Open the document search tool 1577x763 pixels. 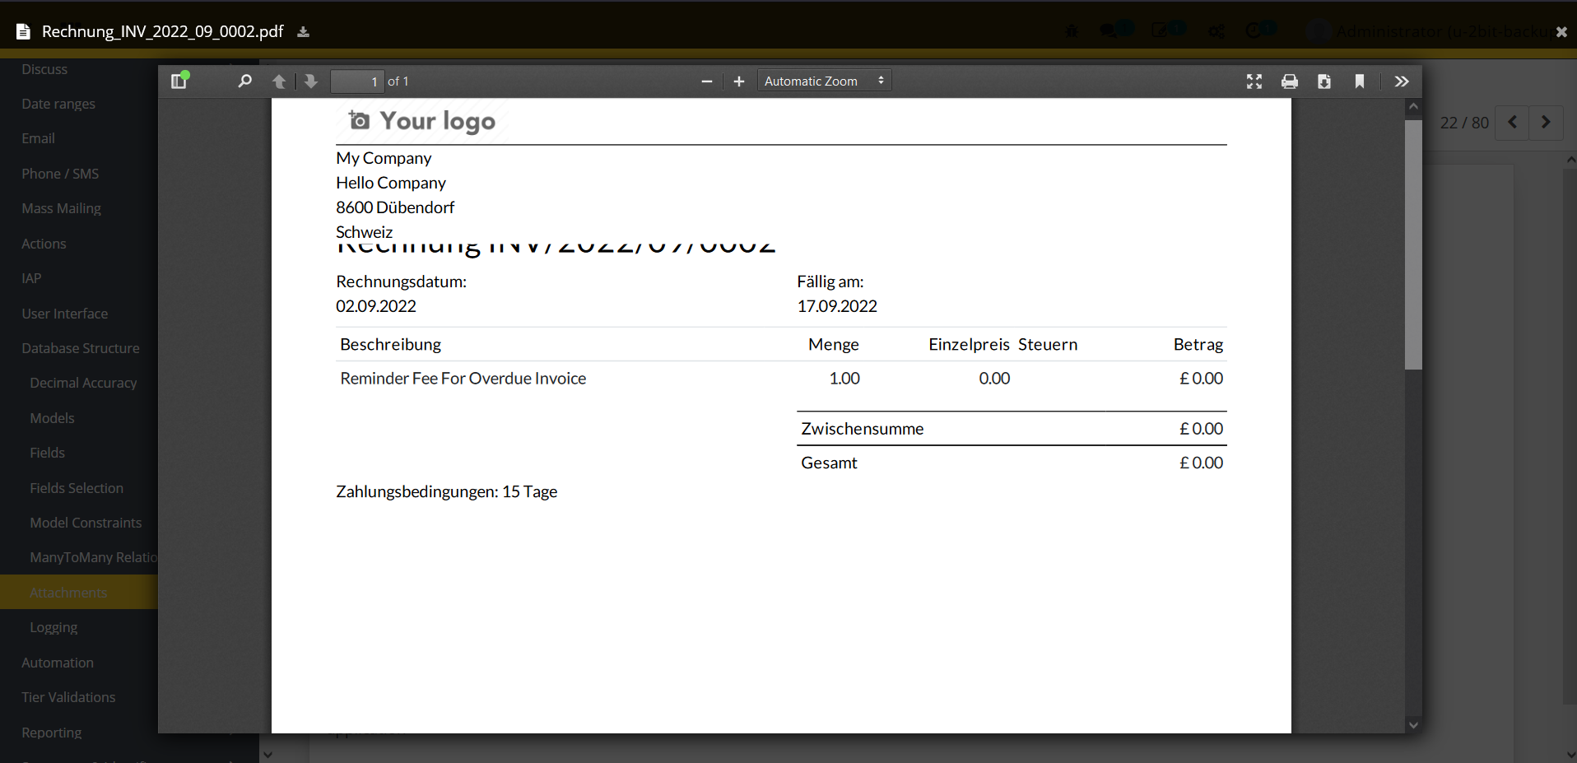(x=244, y=81)
